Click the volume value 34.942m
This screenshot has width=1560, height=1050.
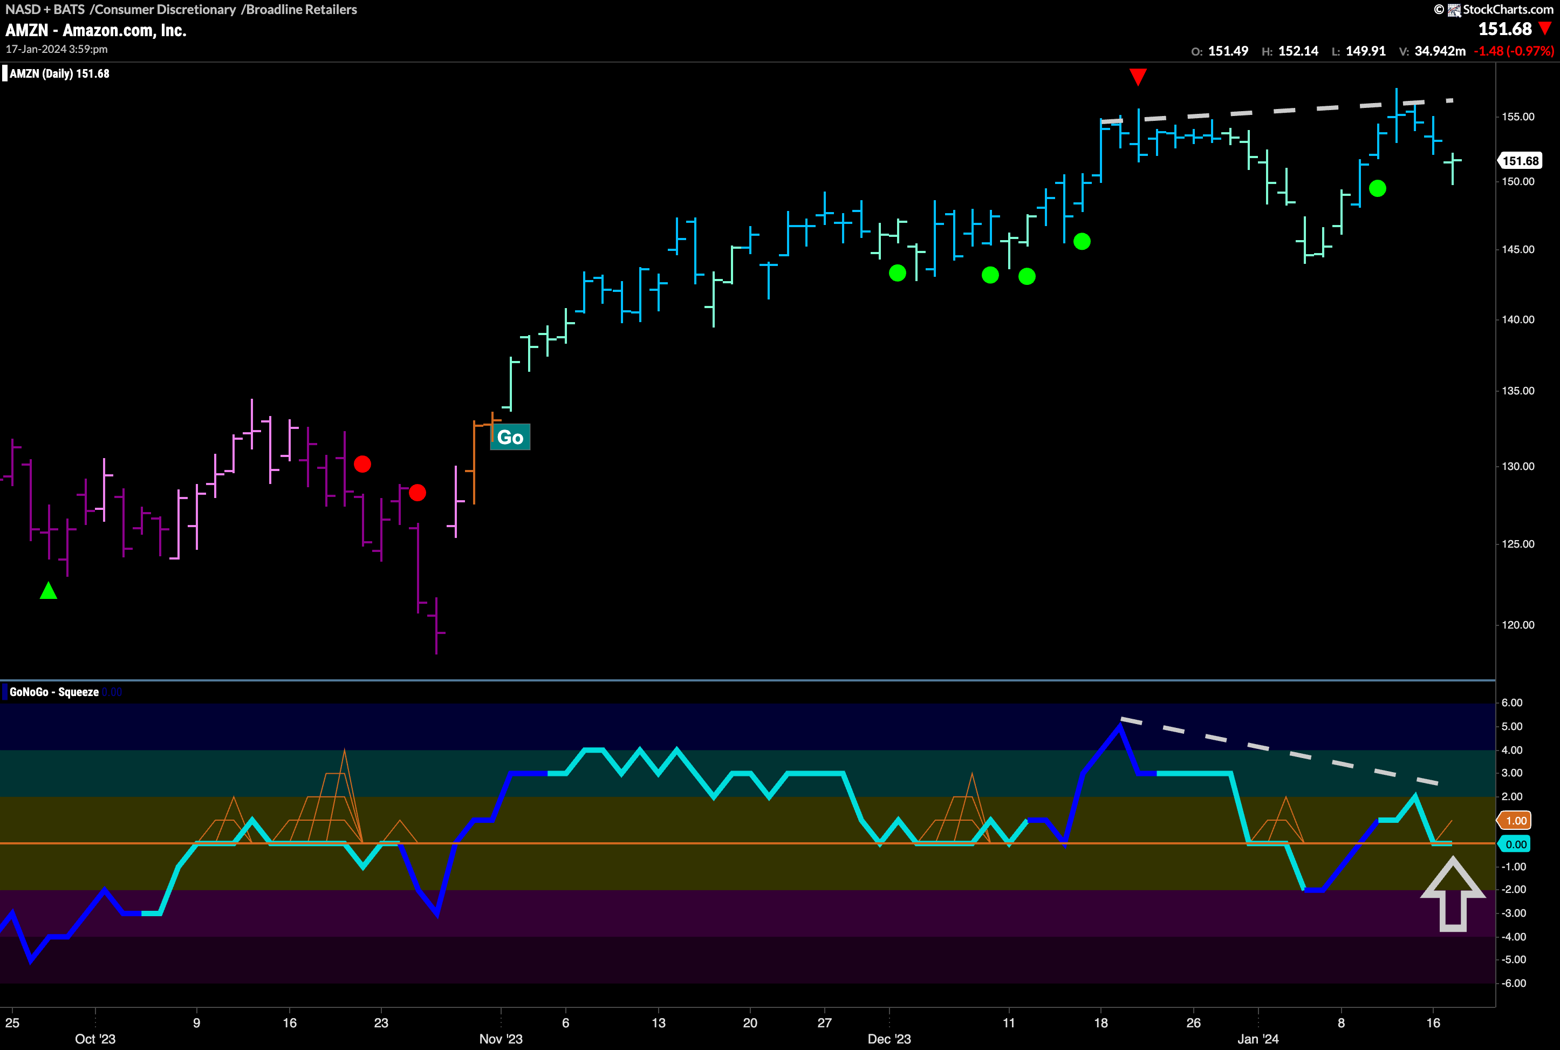coord(1440,51)
